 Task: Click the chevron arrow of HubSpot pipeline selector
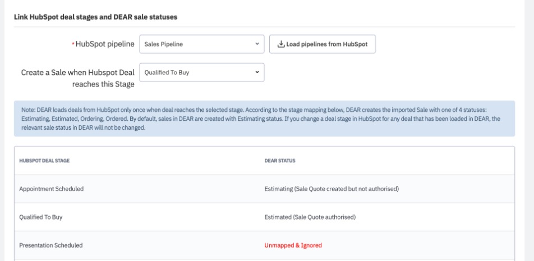coord(257,45)
